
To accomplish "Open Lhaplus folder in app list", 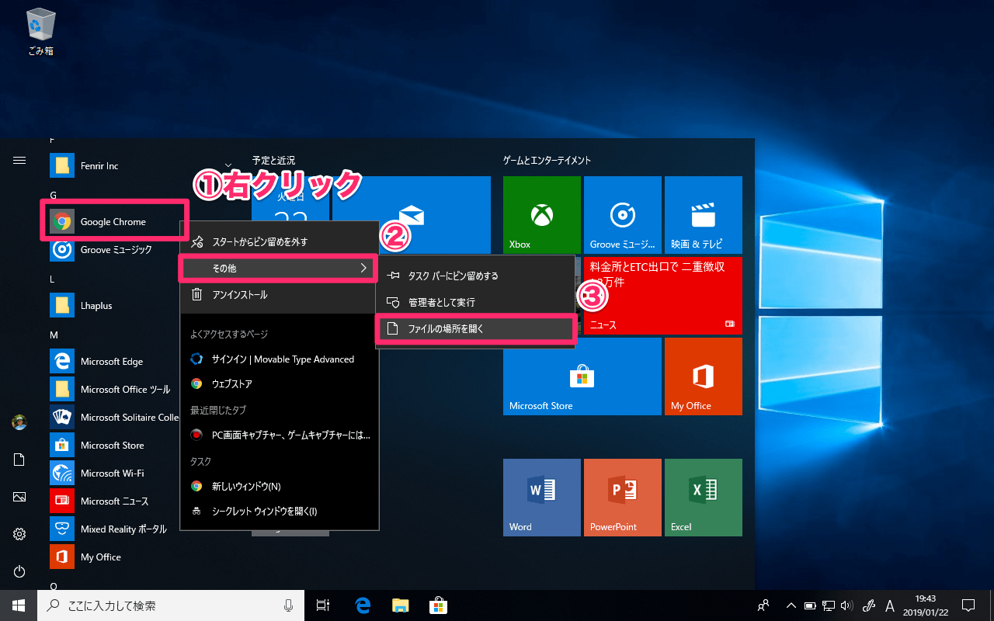I will [x=113, y=306].
